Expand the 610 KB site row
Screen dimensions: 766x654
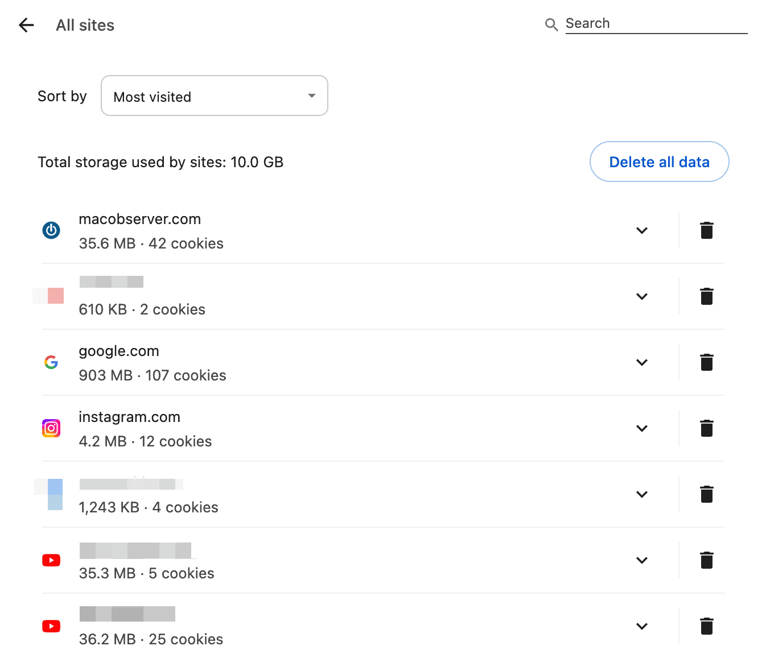coord(641,296)
